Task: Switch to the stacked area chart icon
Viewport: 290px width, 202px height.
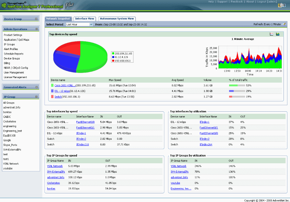Action: click(x=278, y=34)
